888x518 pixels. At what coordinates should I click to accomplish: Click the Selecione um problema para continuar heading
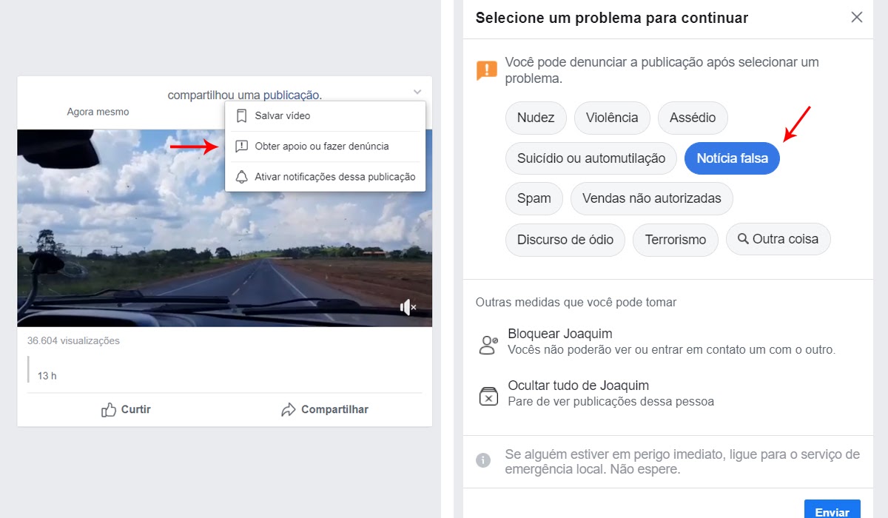point(612,18)
